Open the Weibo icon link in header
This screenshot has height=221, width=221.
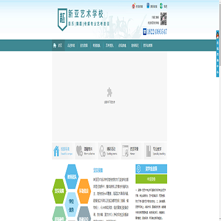pyautogui.click(x=133, y=6)
